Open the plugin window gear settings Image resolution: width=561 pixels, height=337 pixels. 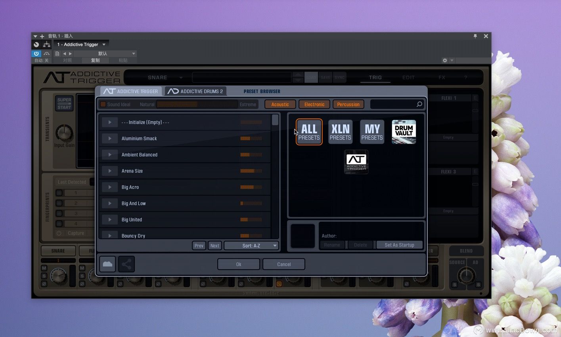[x=445, y=60]
